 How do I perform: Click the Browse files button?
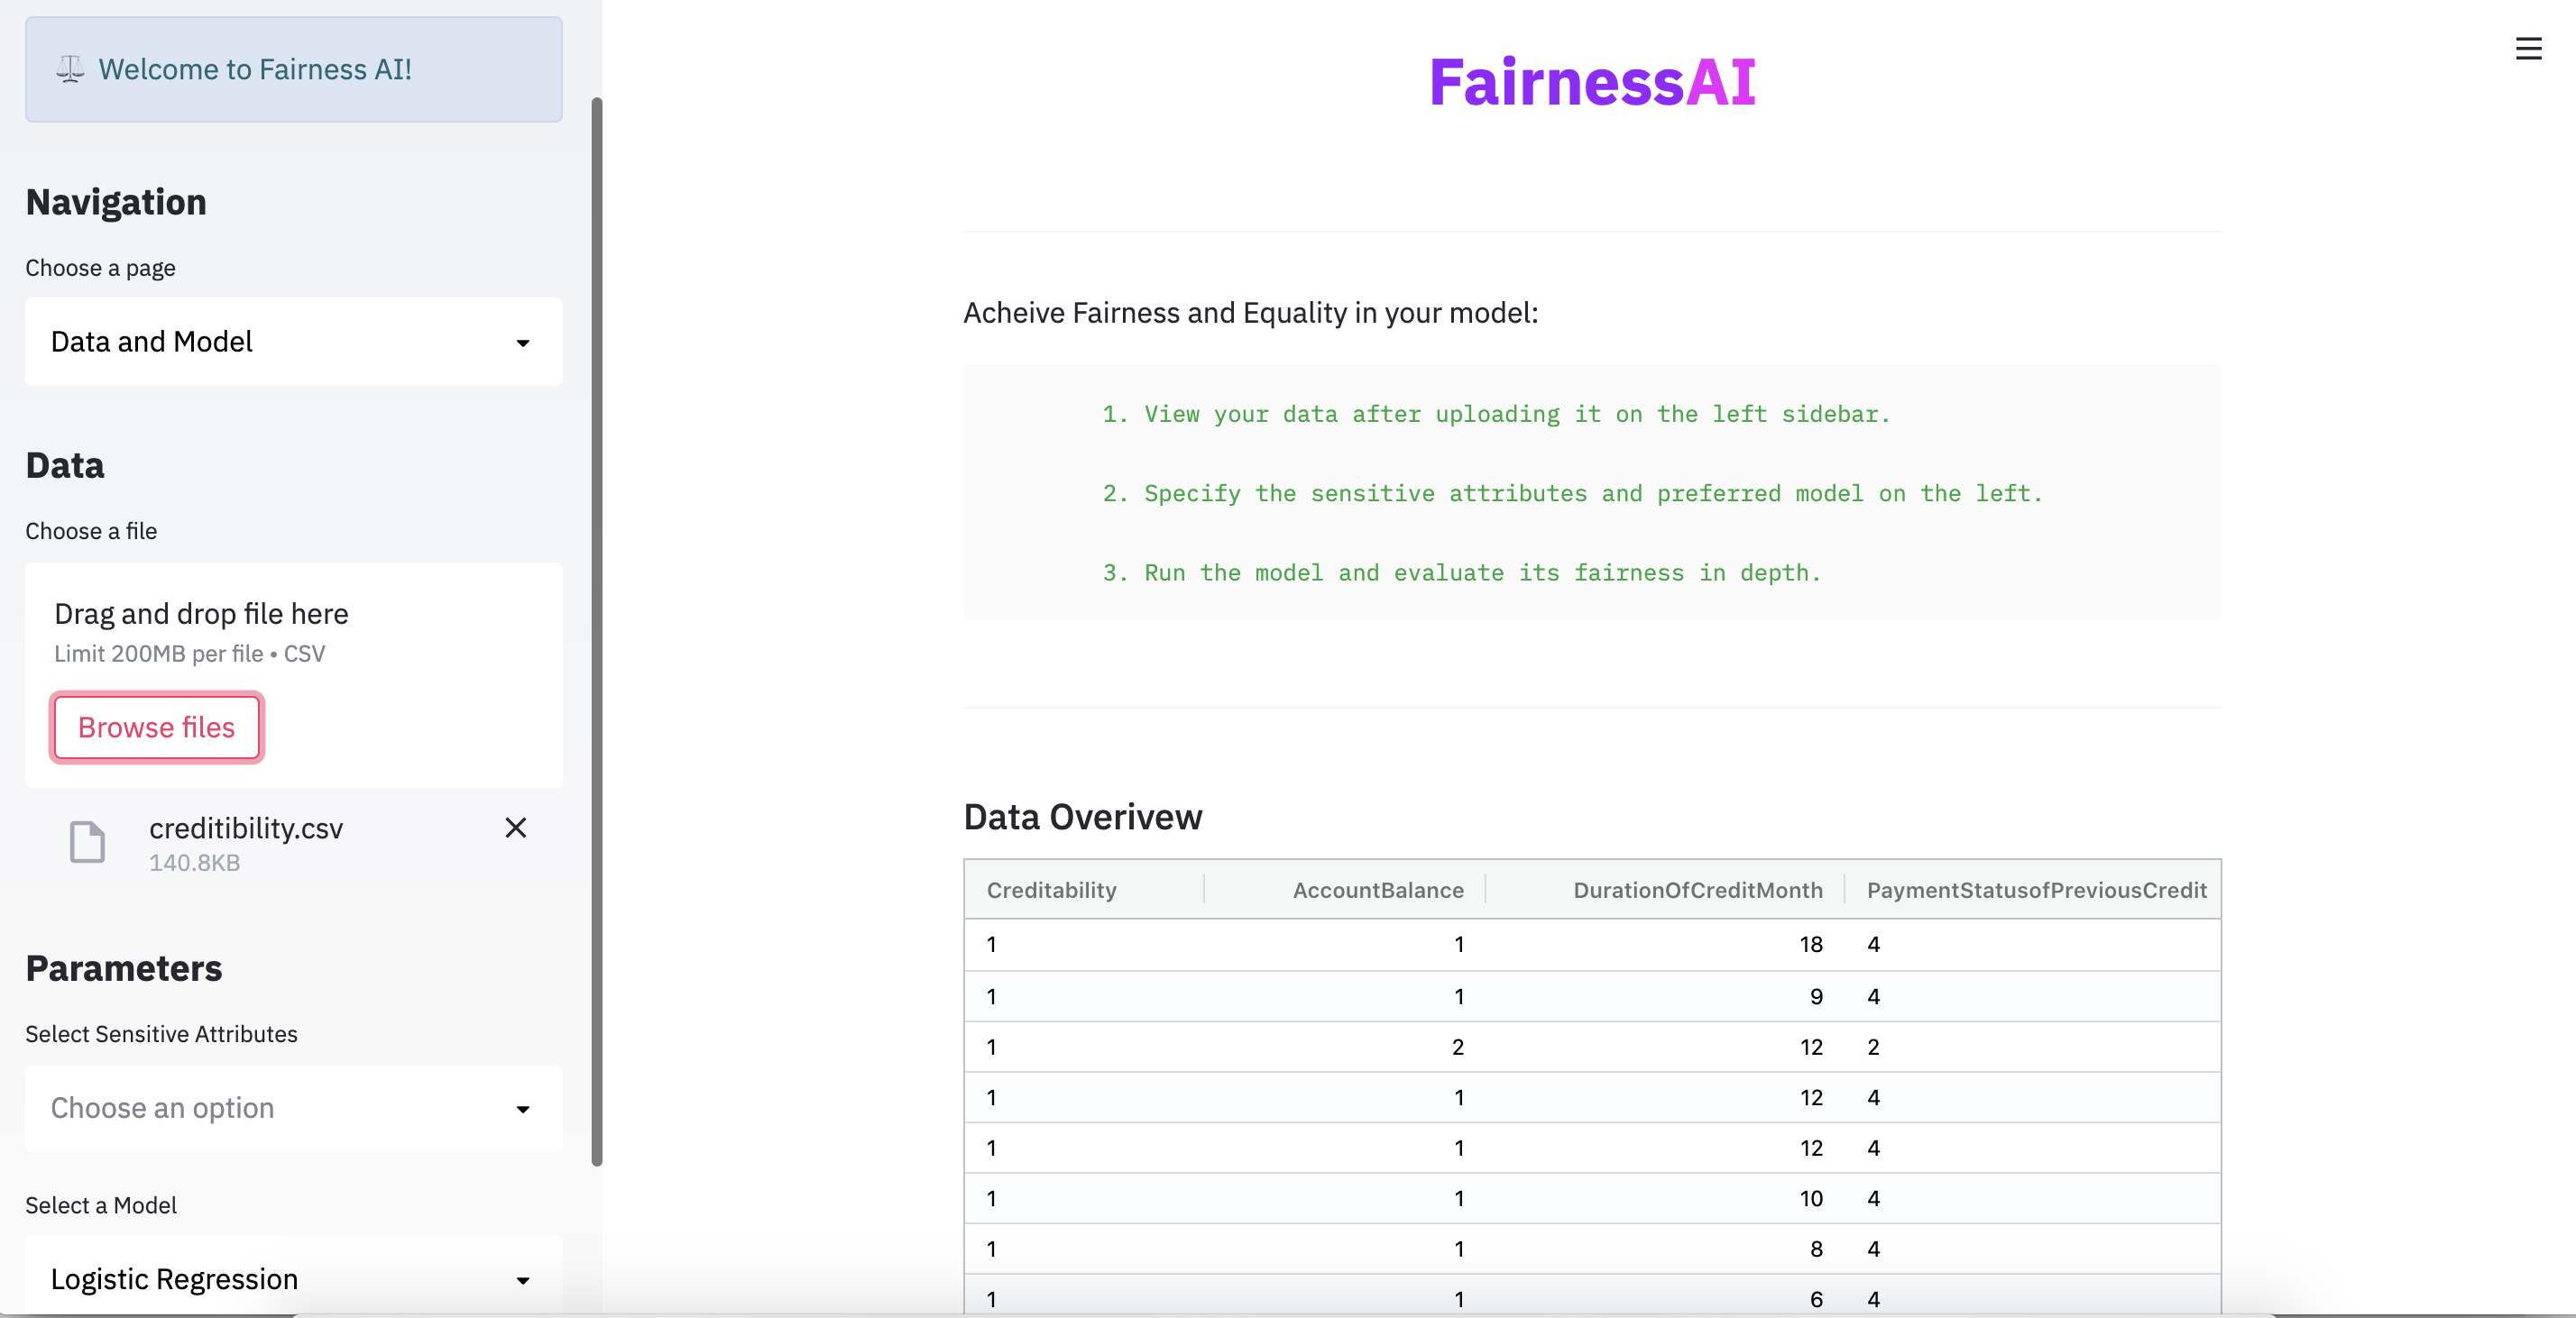157,728
